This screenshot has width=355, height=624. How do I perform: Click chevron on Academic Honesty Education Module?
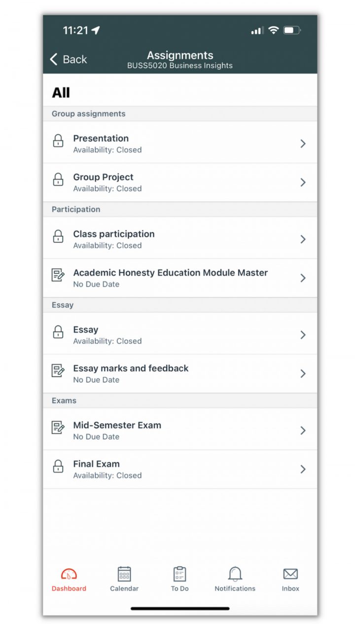pos(303,278)
